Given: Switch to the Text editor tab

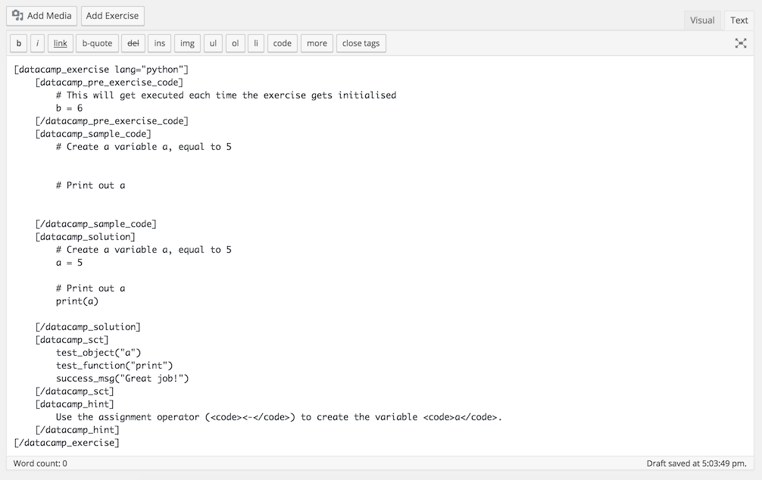Looking at the screenshot, I should [x=739, y=20].
